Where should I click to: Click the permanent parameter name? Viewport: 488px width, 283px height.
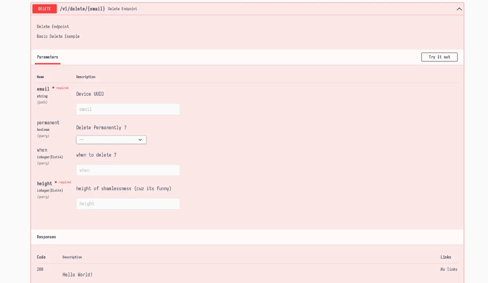(x=48, y=123)
